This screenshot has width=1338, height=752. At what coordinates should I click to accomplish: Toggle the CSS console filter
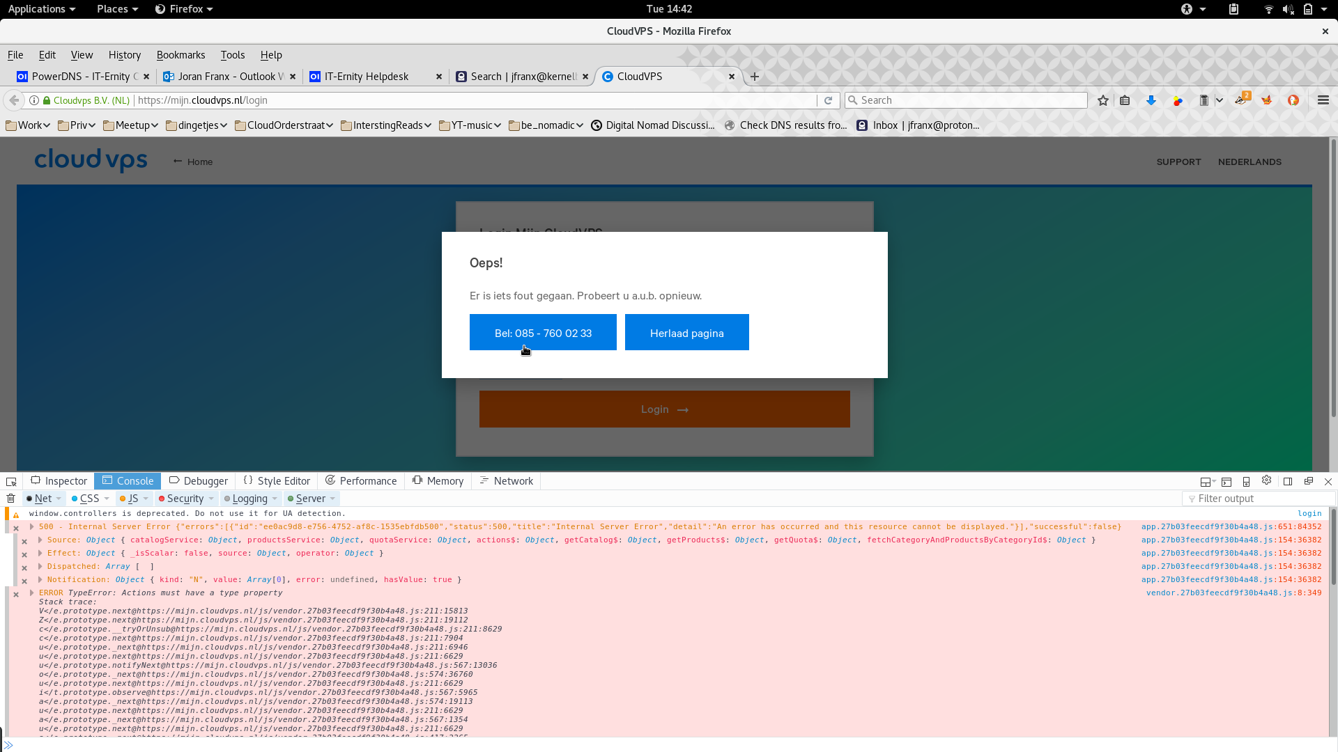coord(90,499)
